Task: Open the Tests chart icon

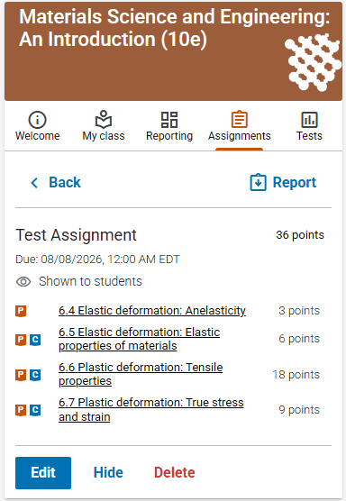Action: pyautogui.click(x=309, y=120)
